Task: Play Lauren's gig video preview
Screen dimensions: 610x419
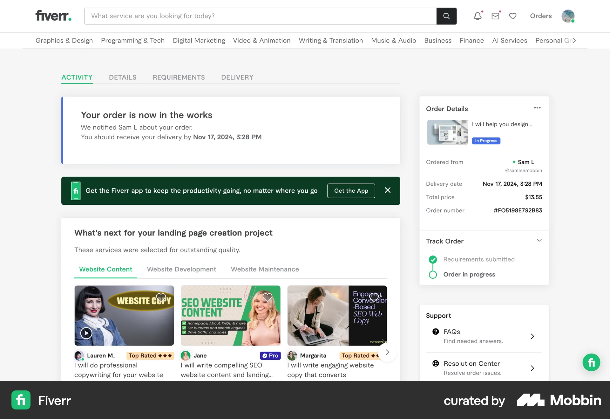Action: 86,333
